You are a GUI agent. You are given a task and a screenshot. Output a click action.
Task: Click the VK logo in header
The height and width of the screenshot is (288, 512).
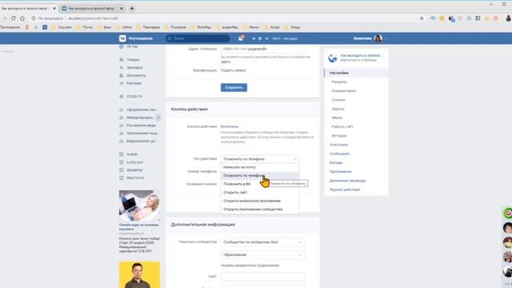click(x=122, y=38)
